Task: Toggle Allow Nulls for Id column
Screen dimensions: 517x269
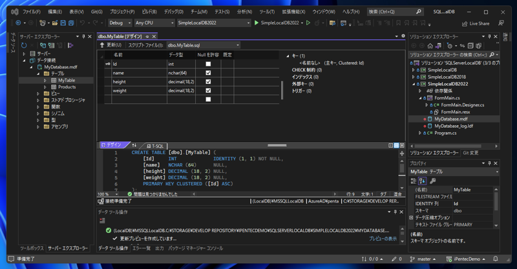Action: [x=208, y=64]
